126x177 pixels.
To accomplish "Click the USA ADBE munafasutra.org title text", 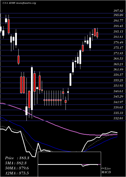I will pyautogui.click(x=19, y=3).
